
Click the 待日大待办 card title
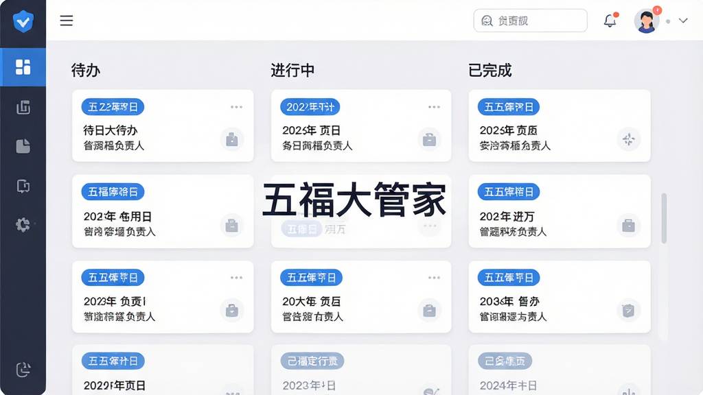click(x=111, y=130)
